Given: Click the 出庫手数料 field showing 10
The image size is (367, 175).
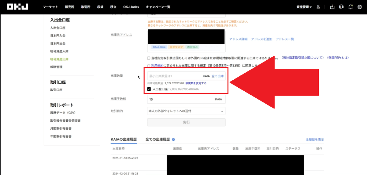Looking at the screenshot, I should [x=186, y=99].
